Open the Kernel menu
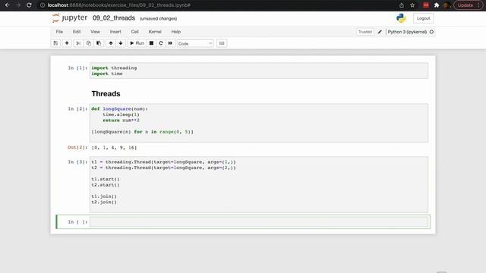This screenshot has height=273, width=486. 155,32
